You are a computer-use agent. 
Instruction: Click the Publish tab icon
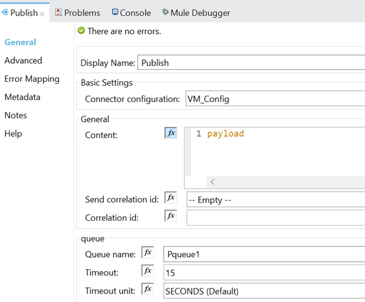(5, 12)
